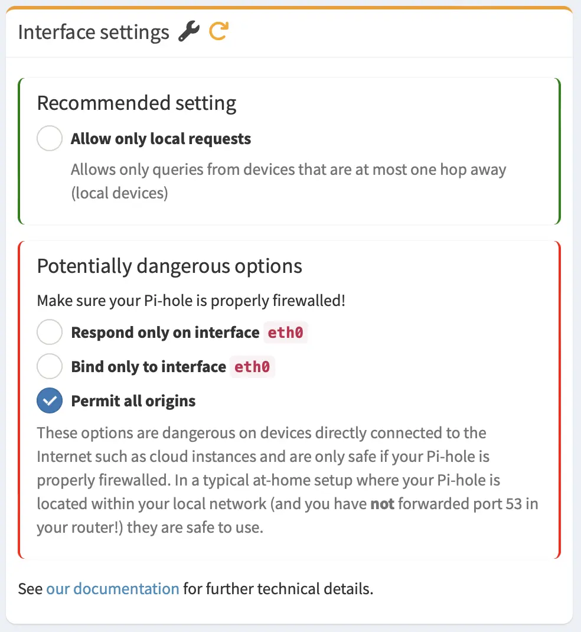Select Bind only to interface eth0
Image resolution: width=581 pixels, height=632 pixels.
[50, 366]
